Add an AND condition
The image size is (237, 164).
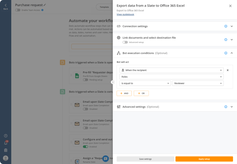pos(124,93)
